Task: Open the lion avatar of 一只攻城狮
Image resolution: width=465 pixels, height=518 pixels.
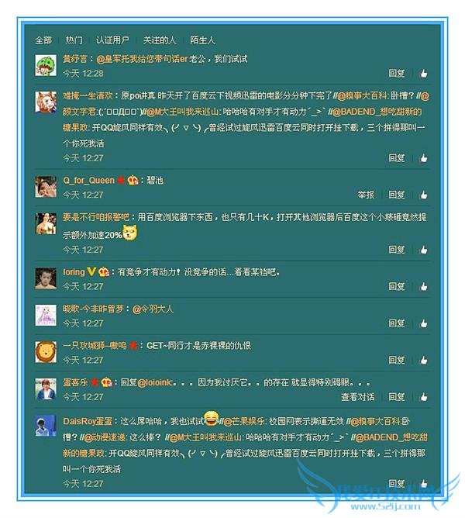Action: [x=46, y=352]
